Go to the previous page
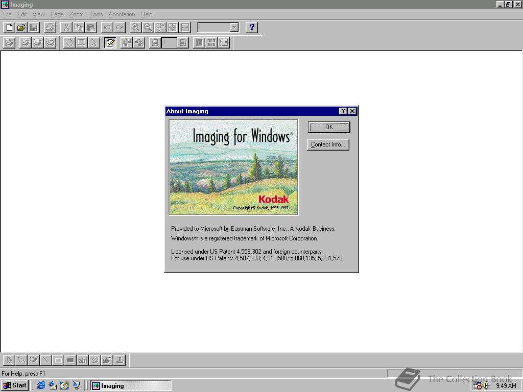 155,43
